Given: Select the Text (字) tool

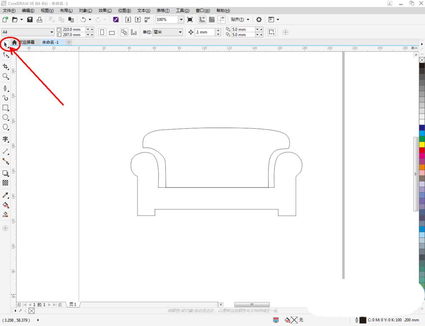Looking at the screenshot, I should (x=6, y=139).
